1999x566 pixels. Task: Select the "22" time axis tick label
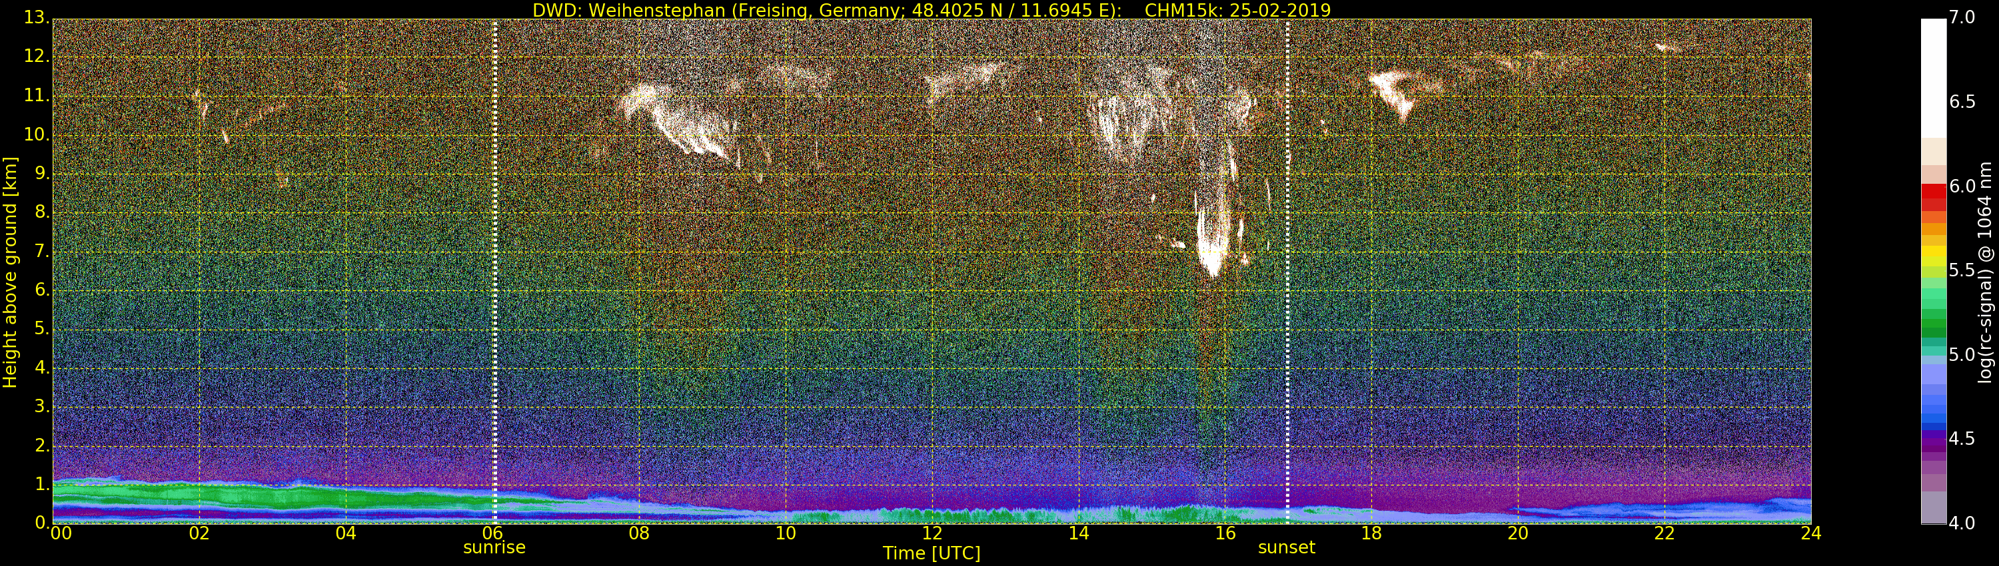pyautogui.click(x=1665, y=533)
